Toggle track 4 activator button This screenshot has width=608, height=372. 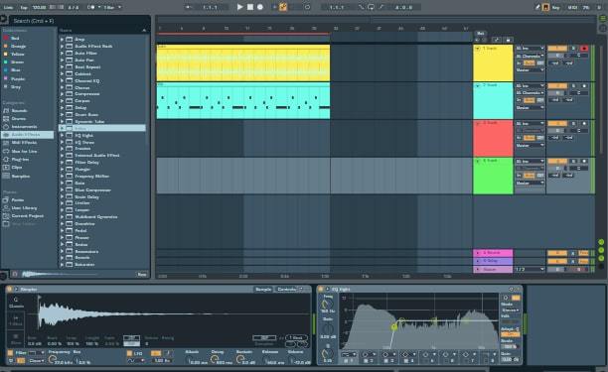(x=557, y=161)
